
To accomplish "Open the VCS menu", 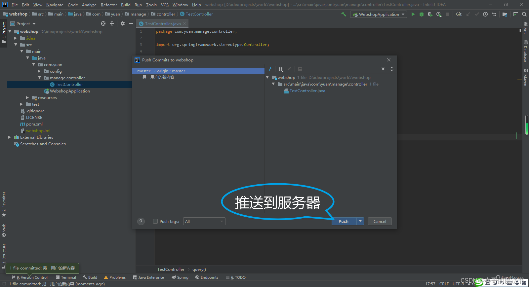I will click(x=165, y=5).
